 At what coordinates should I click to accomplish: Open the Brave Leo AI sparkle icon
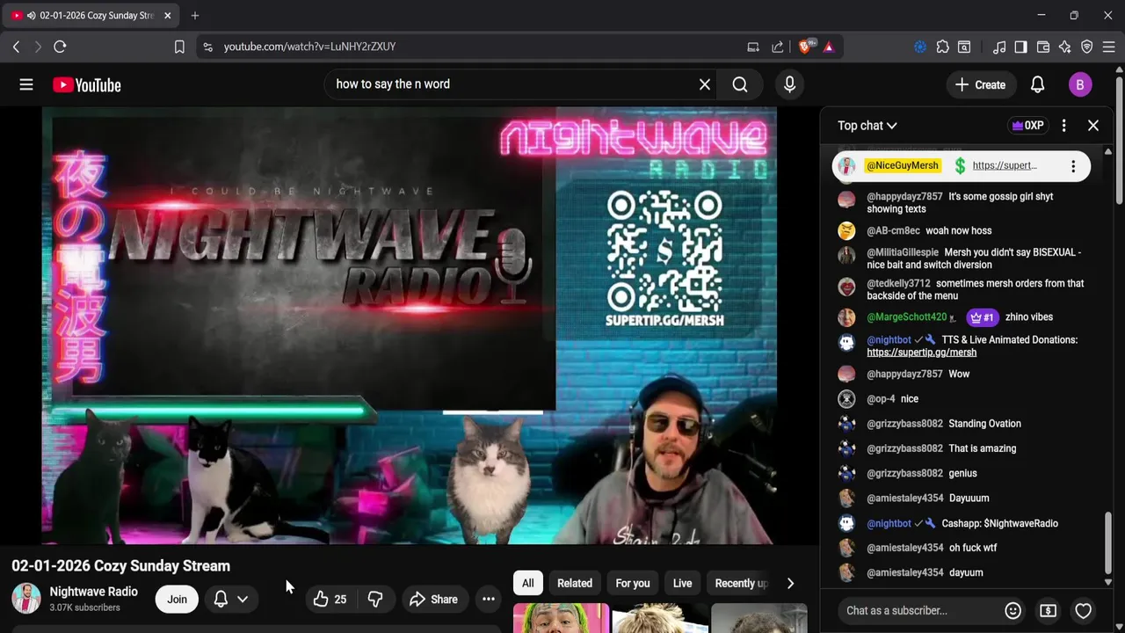(x=1065, y=47)
